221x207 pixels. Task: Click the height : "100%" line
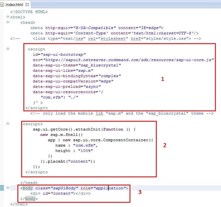pyautogui.click(x=74, y=151)
